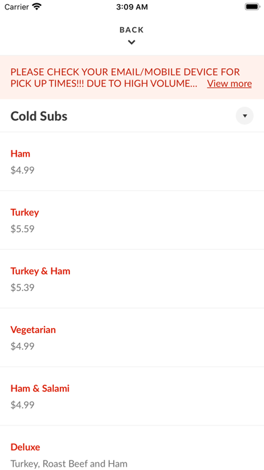Tap the BACK label at top
Viewport: 264px width, 470px height.
click(x=131, y=30)
